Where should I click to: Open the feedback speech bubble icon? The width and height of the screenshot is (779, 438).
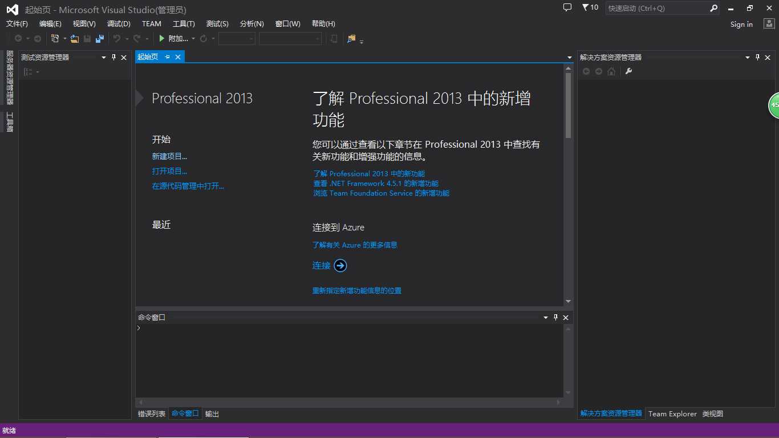coord(567,8)
